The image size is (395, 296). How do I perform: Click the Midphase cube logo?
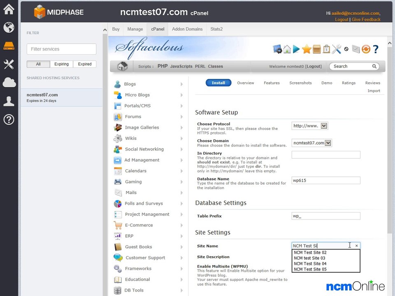point(39,12)
